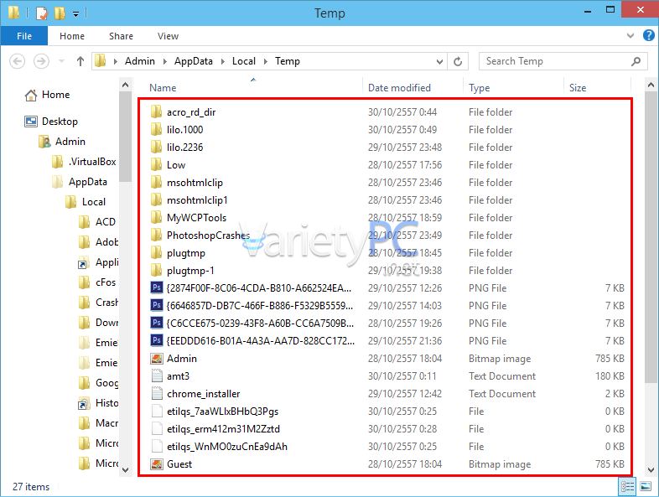
Task: Refresh the Temp folder view
Action: [x=458, y=62]
